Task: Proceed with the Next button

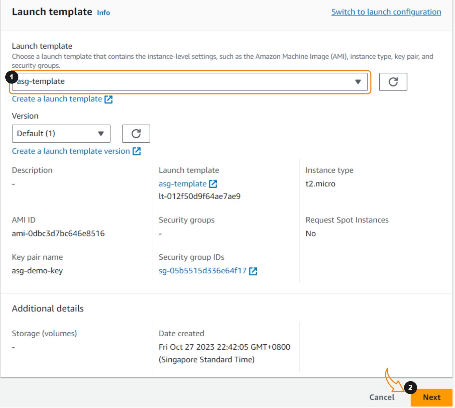Action: pos(431,398)
